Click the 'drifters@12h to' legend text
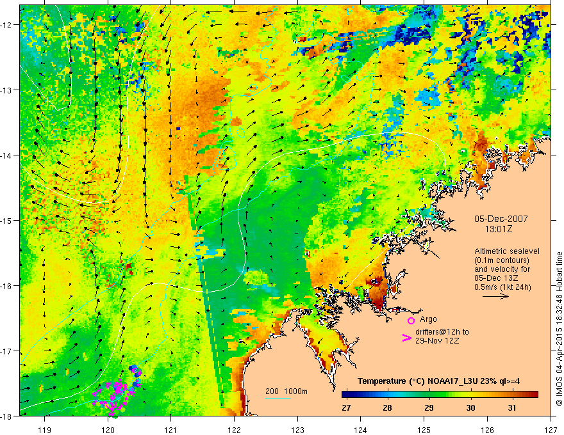This screenshot has height=435, width=564. (442, 332)
